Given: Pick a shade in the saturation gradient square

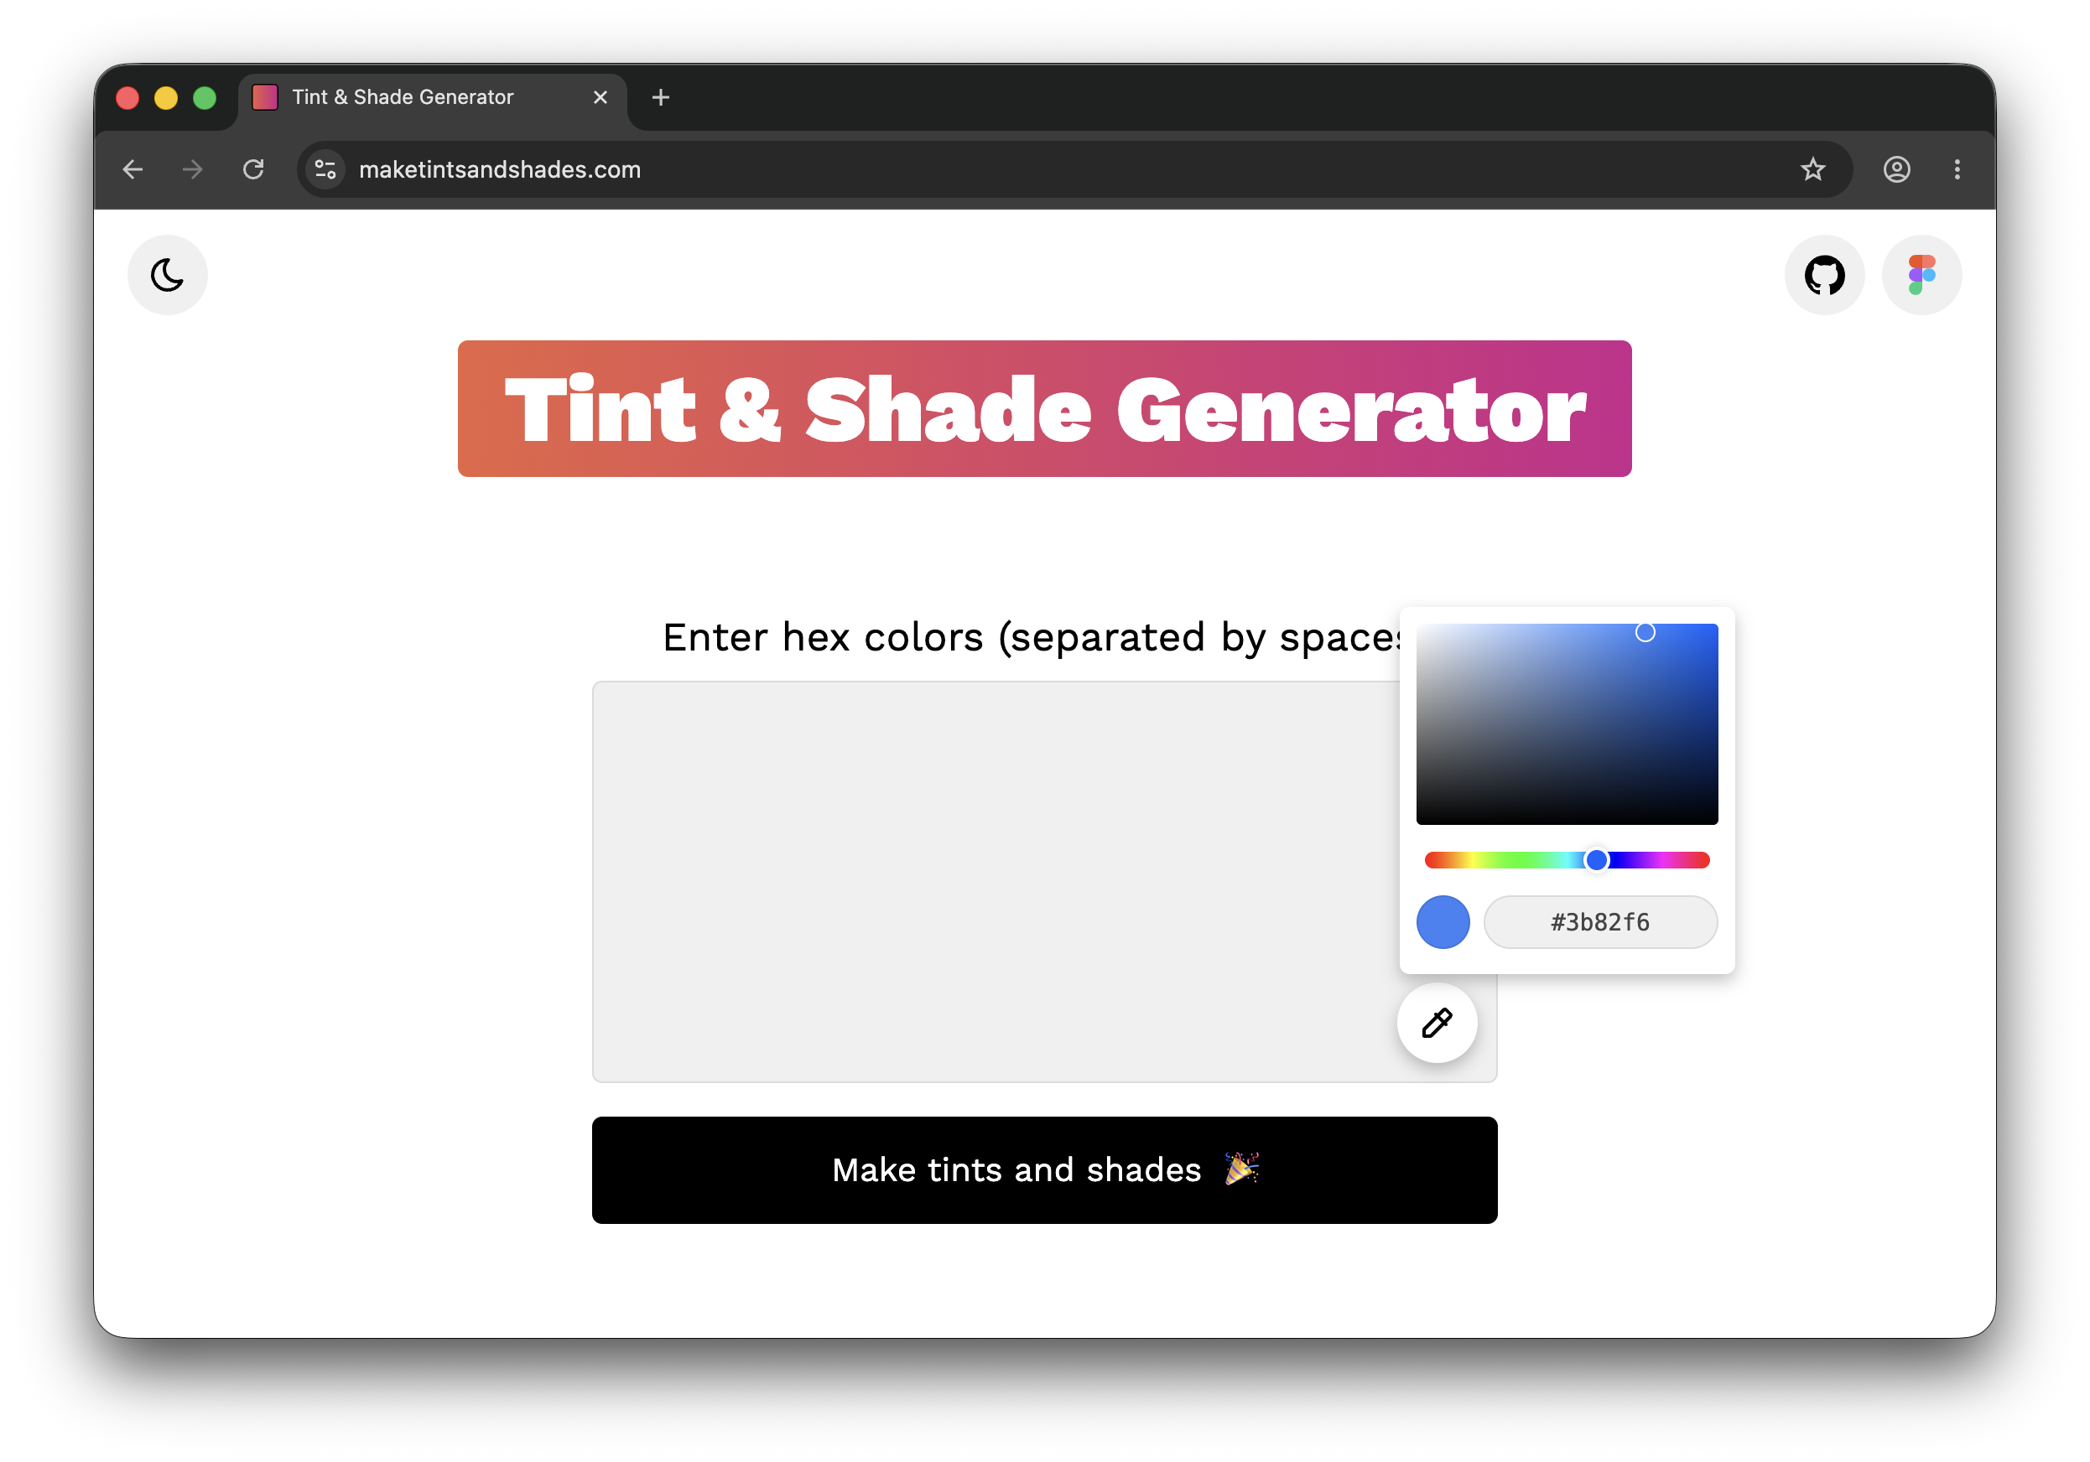Looking at the screenshot, I should [1566, 723].
